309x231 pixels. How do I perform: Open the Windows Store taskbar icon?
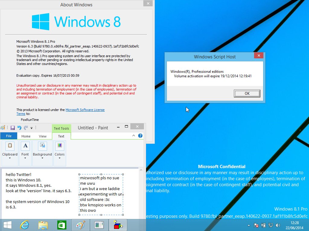(x=62, y=225)
